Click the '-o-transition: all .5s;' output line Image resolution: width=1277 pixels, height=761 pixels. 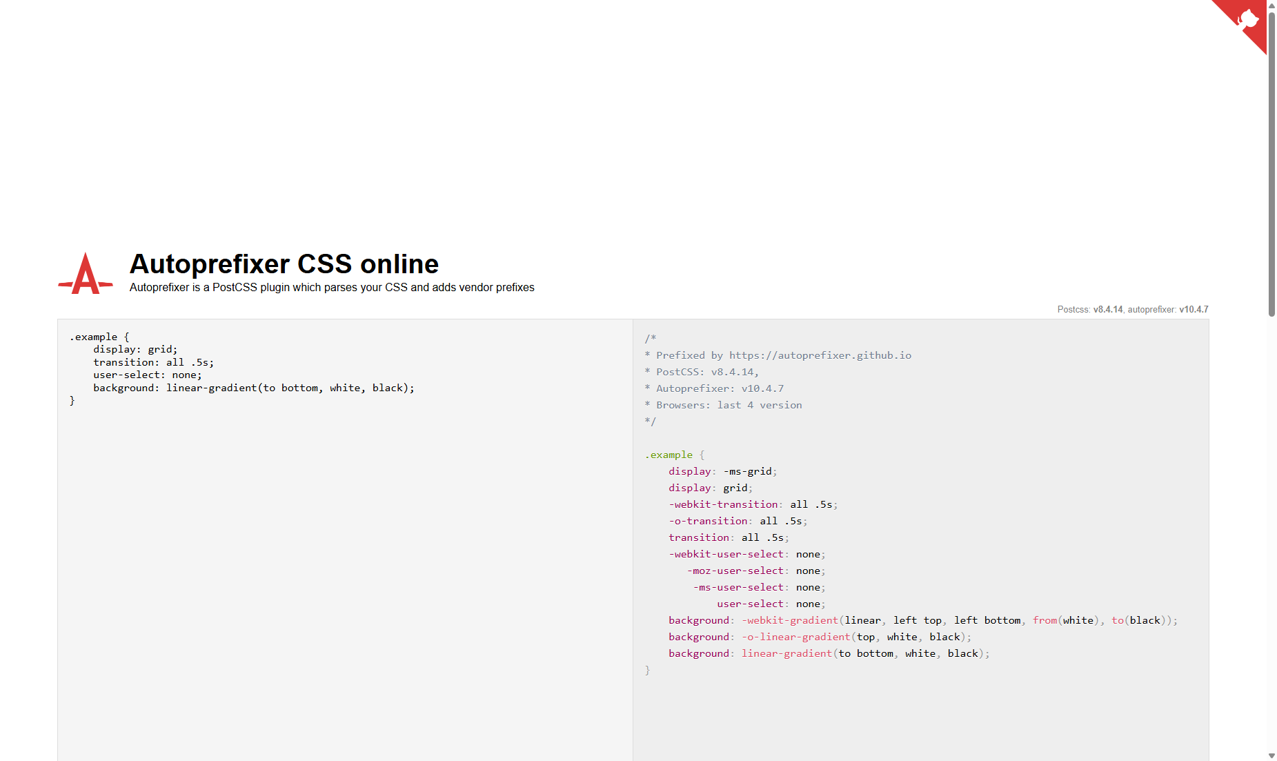pyautogui.click(x=738, y=521)
